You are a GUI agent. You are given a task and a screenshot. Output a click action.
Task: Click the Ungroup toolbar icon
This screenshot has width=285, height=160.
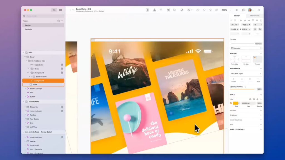175,10
